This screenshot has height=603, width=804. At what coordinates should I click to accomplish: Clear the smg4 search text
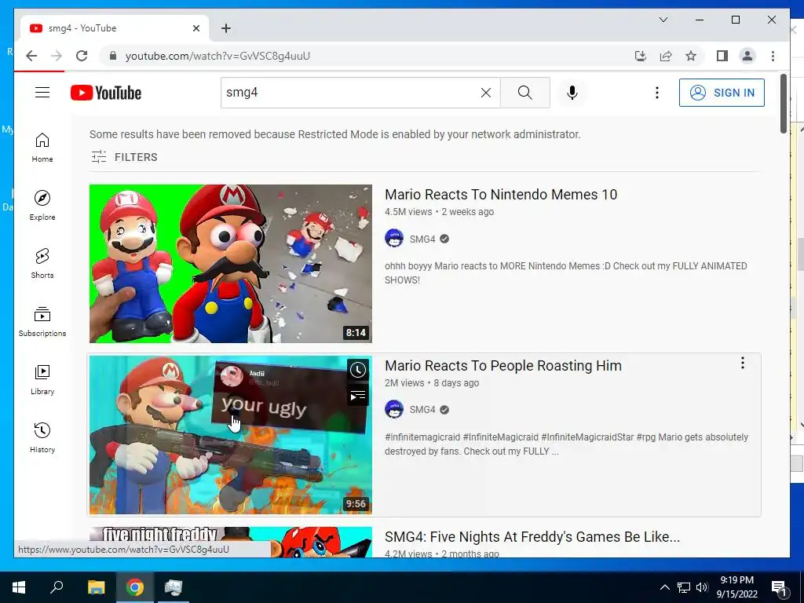pos(485,93)
